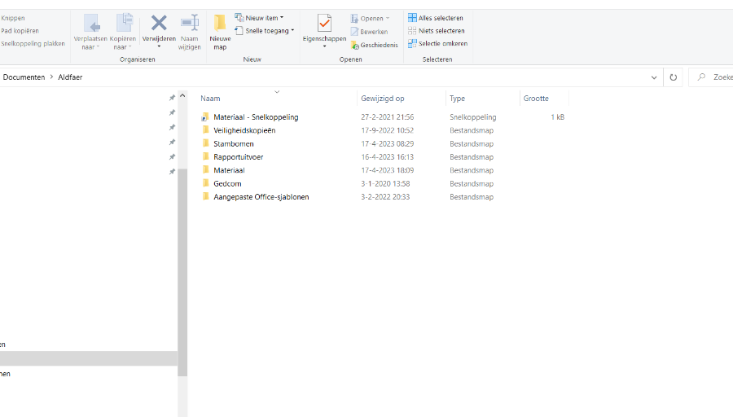This screenshot has width=733, height=417.
Task: Sort files by Gewijzigd op column
Action: [x=383, y=99]
